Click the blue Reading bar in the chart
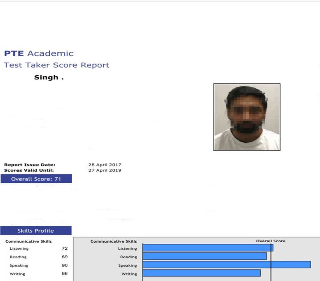This screenshot has height=281, width=320. (x=205, y=256)
